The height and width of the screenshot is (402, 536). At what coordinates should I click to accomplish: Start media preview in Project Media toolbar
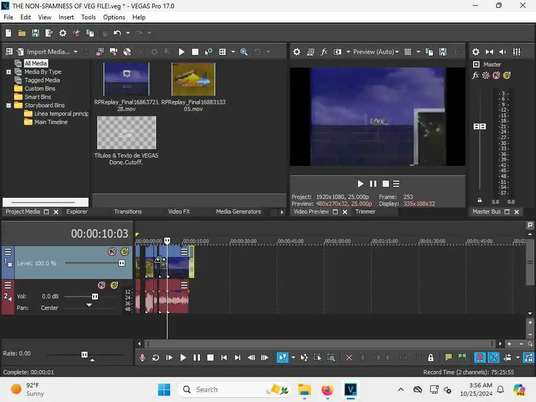point(182,52)
